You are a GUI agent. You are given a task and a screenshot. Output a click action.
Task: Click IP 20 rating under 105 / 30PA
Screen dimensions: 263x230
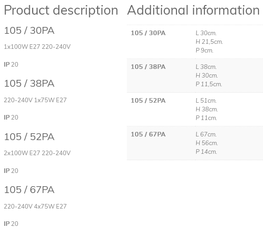coord(11,64)
